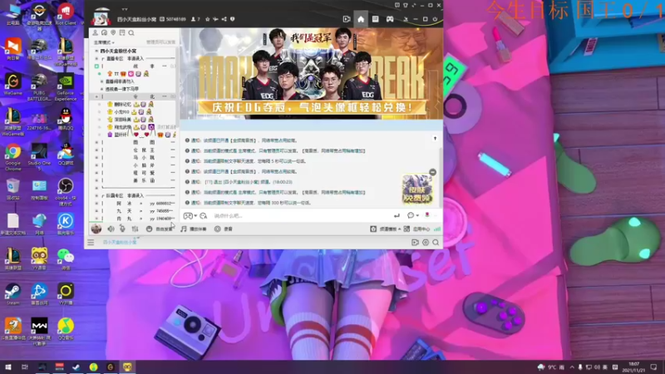Open the 主席模式 speaking mode dropdown

[104, 42]
